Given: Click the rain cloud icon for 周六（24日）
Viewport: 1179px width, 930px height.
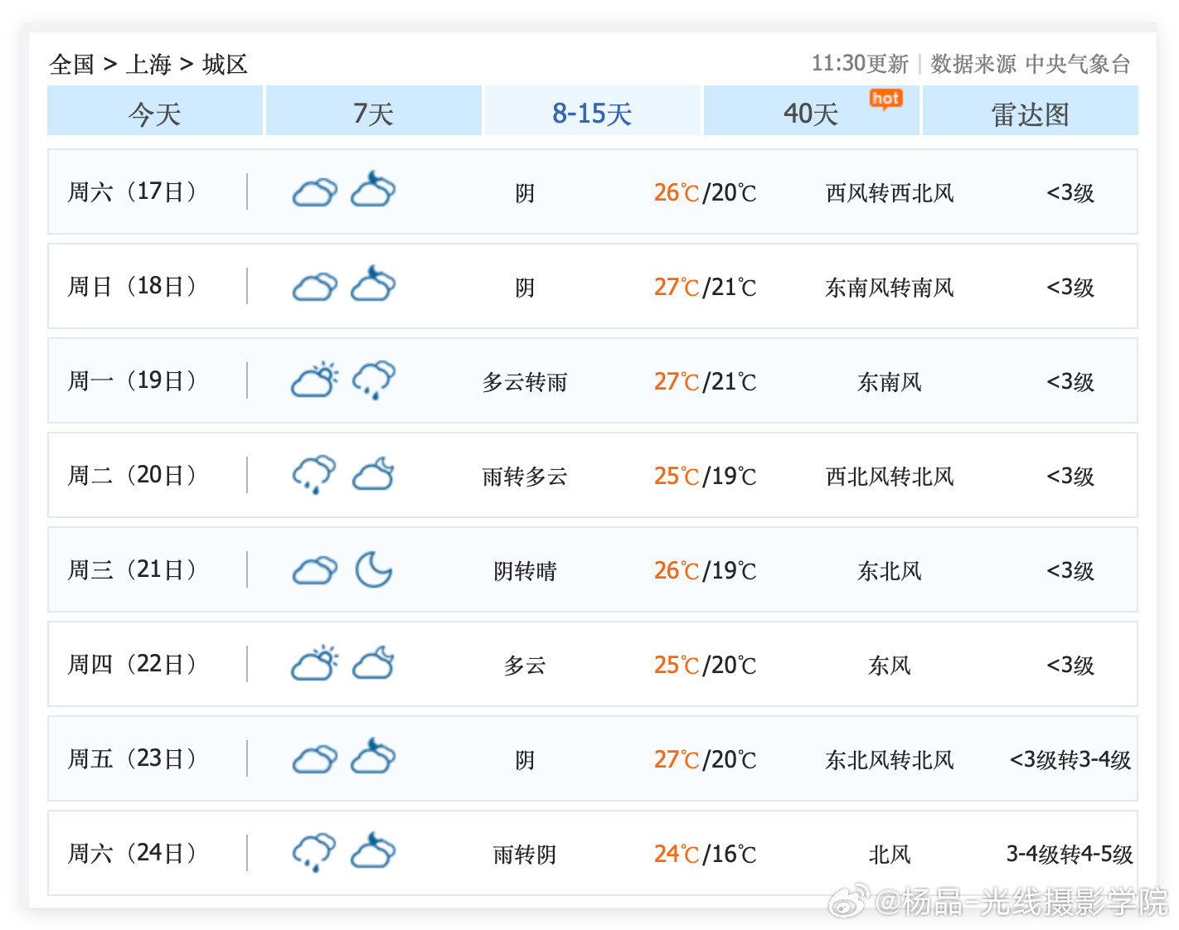Looking at the screenshot, I should pos(314,853).
